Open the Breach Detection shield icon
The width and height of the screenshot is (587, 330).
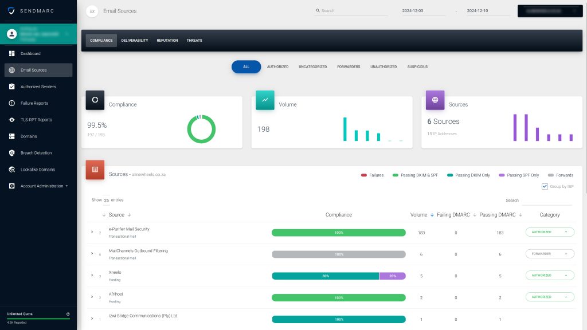[x=12, y=153]
